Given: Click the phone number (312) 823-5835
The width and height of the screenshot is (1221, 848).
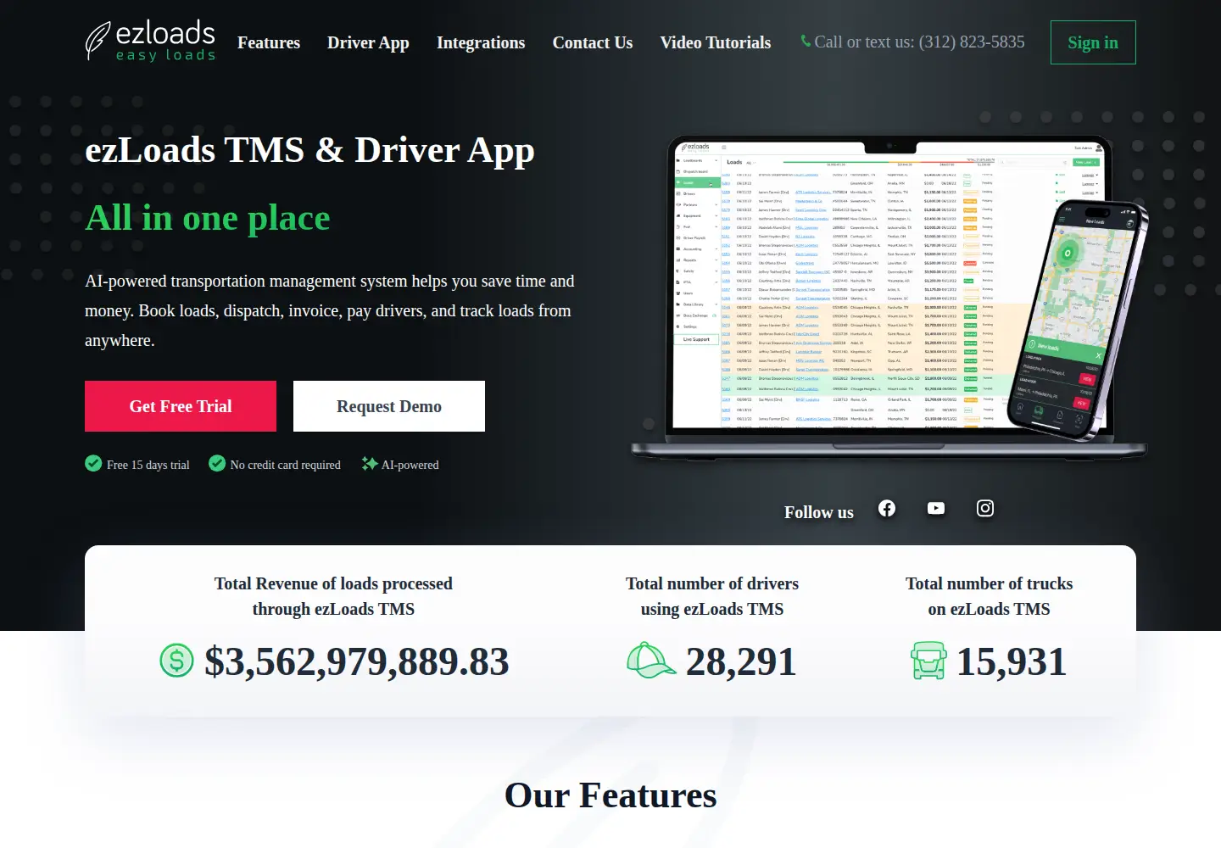Looking at the screenshot, I should pyautogui.click(x=972, y=42).
